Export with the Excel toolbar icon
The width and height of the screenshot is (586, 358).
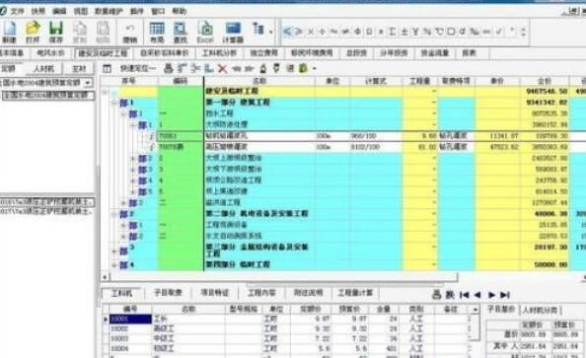tap(205, 32)
